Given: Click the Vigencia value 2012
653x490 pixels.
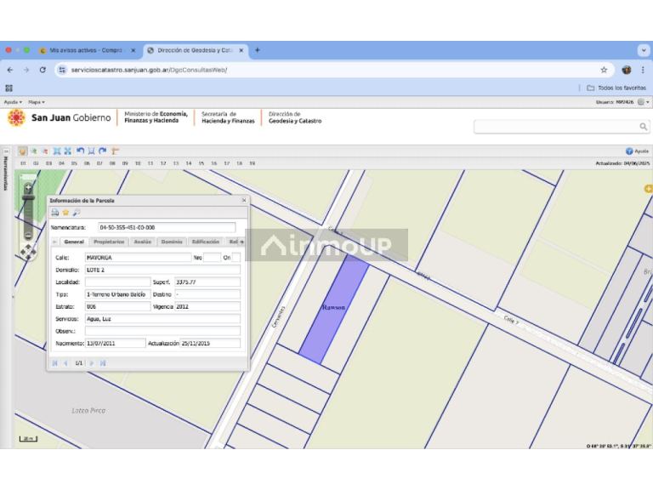Looking at the screenshot, I should click(207, 306).
